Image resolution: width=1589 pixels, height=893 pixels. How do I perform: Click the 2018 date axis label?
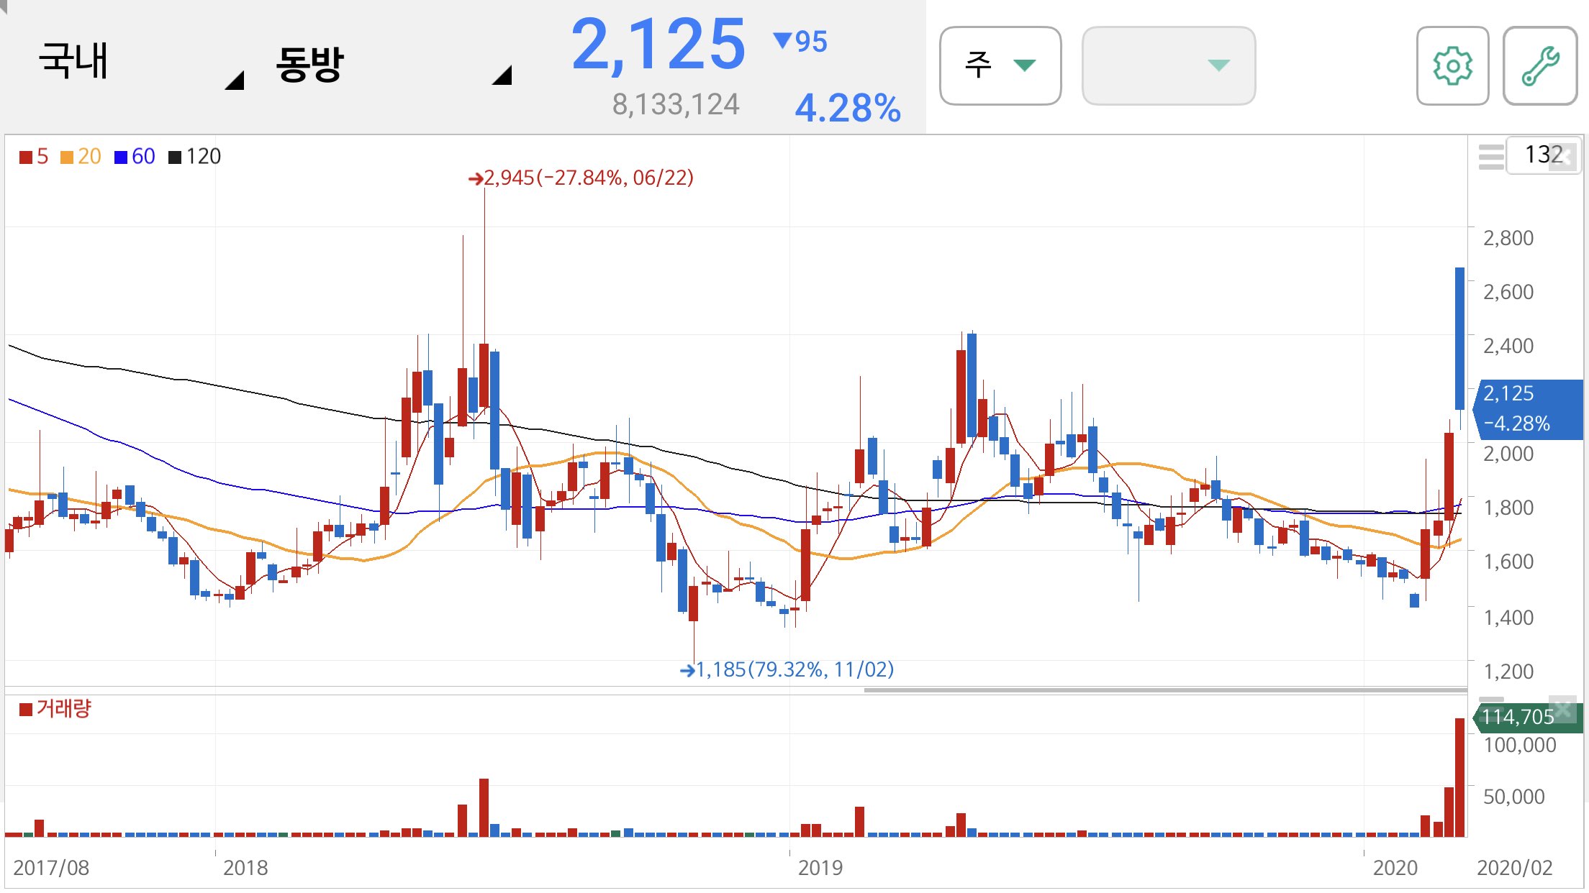click(245, 868)
